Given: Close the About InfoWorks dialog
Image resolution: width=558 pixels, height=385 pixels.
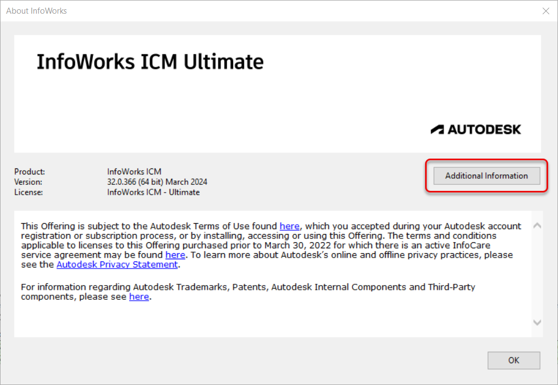Looking at the screenshot, I should [545, 10].
